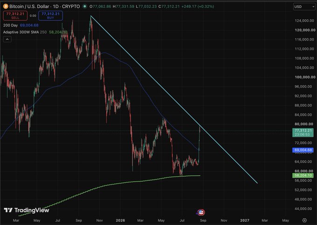Image resolution: width=317 pixels, height=225 pixels.
Task: Click the 69,004.68 value beside 200 Day
Action: coord(29,25)
